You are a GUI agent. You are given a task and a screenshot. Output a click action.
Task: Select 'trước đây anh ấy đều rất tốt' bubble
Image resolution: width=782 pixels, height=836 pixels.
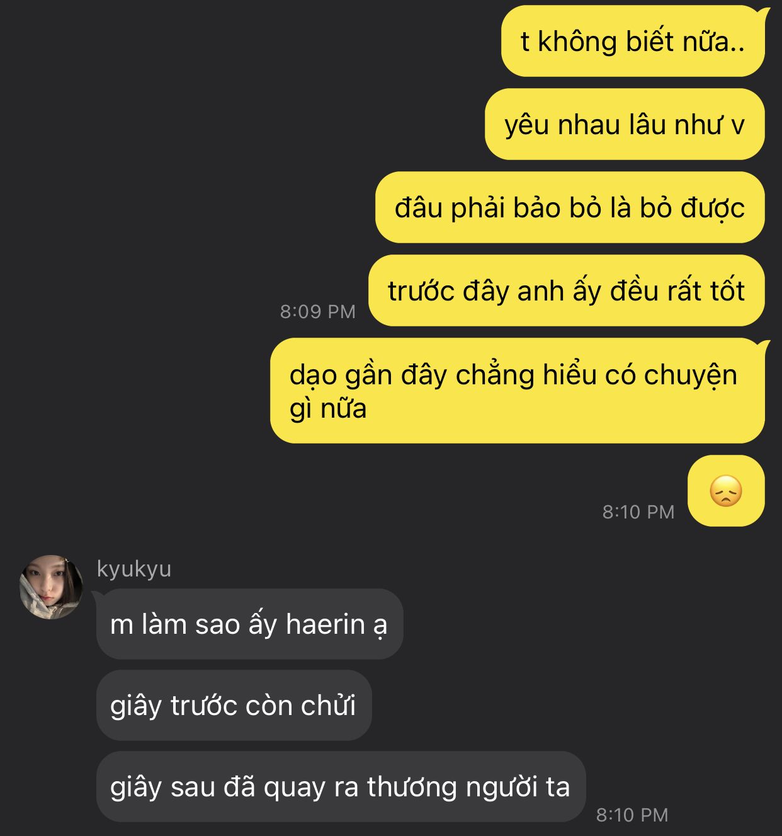coord(567,290)
